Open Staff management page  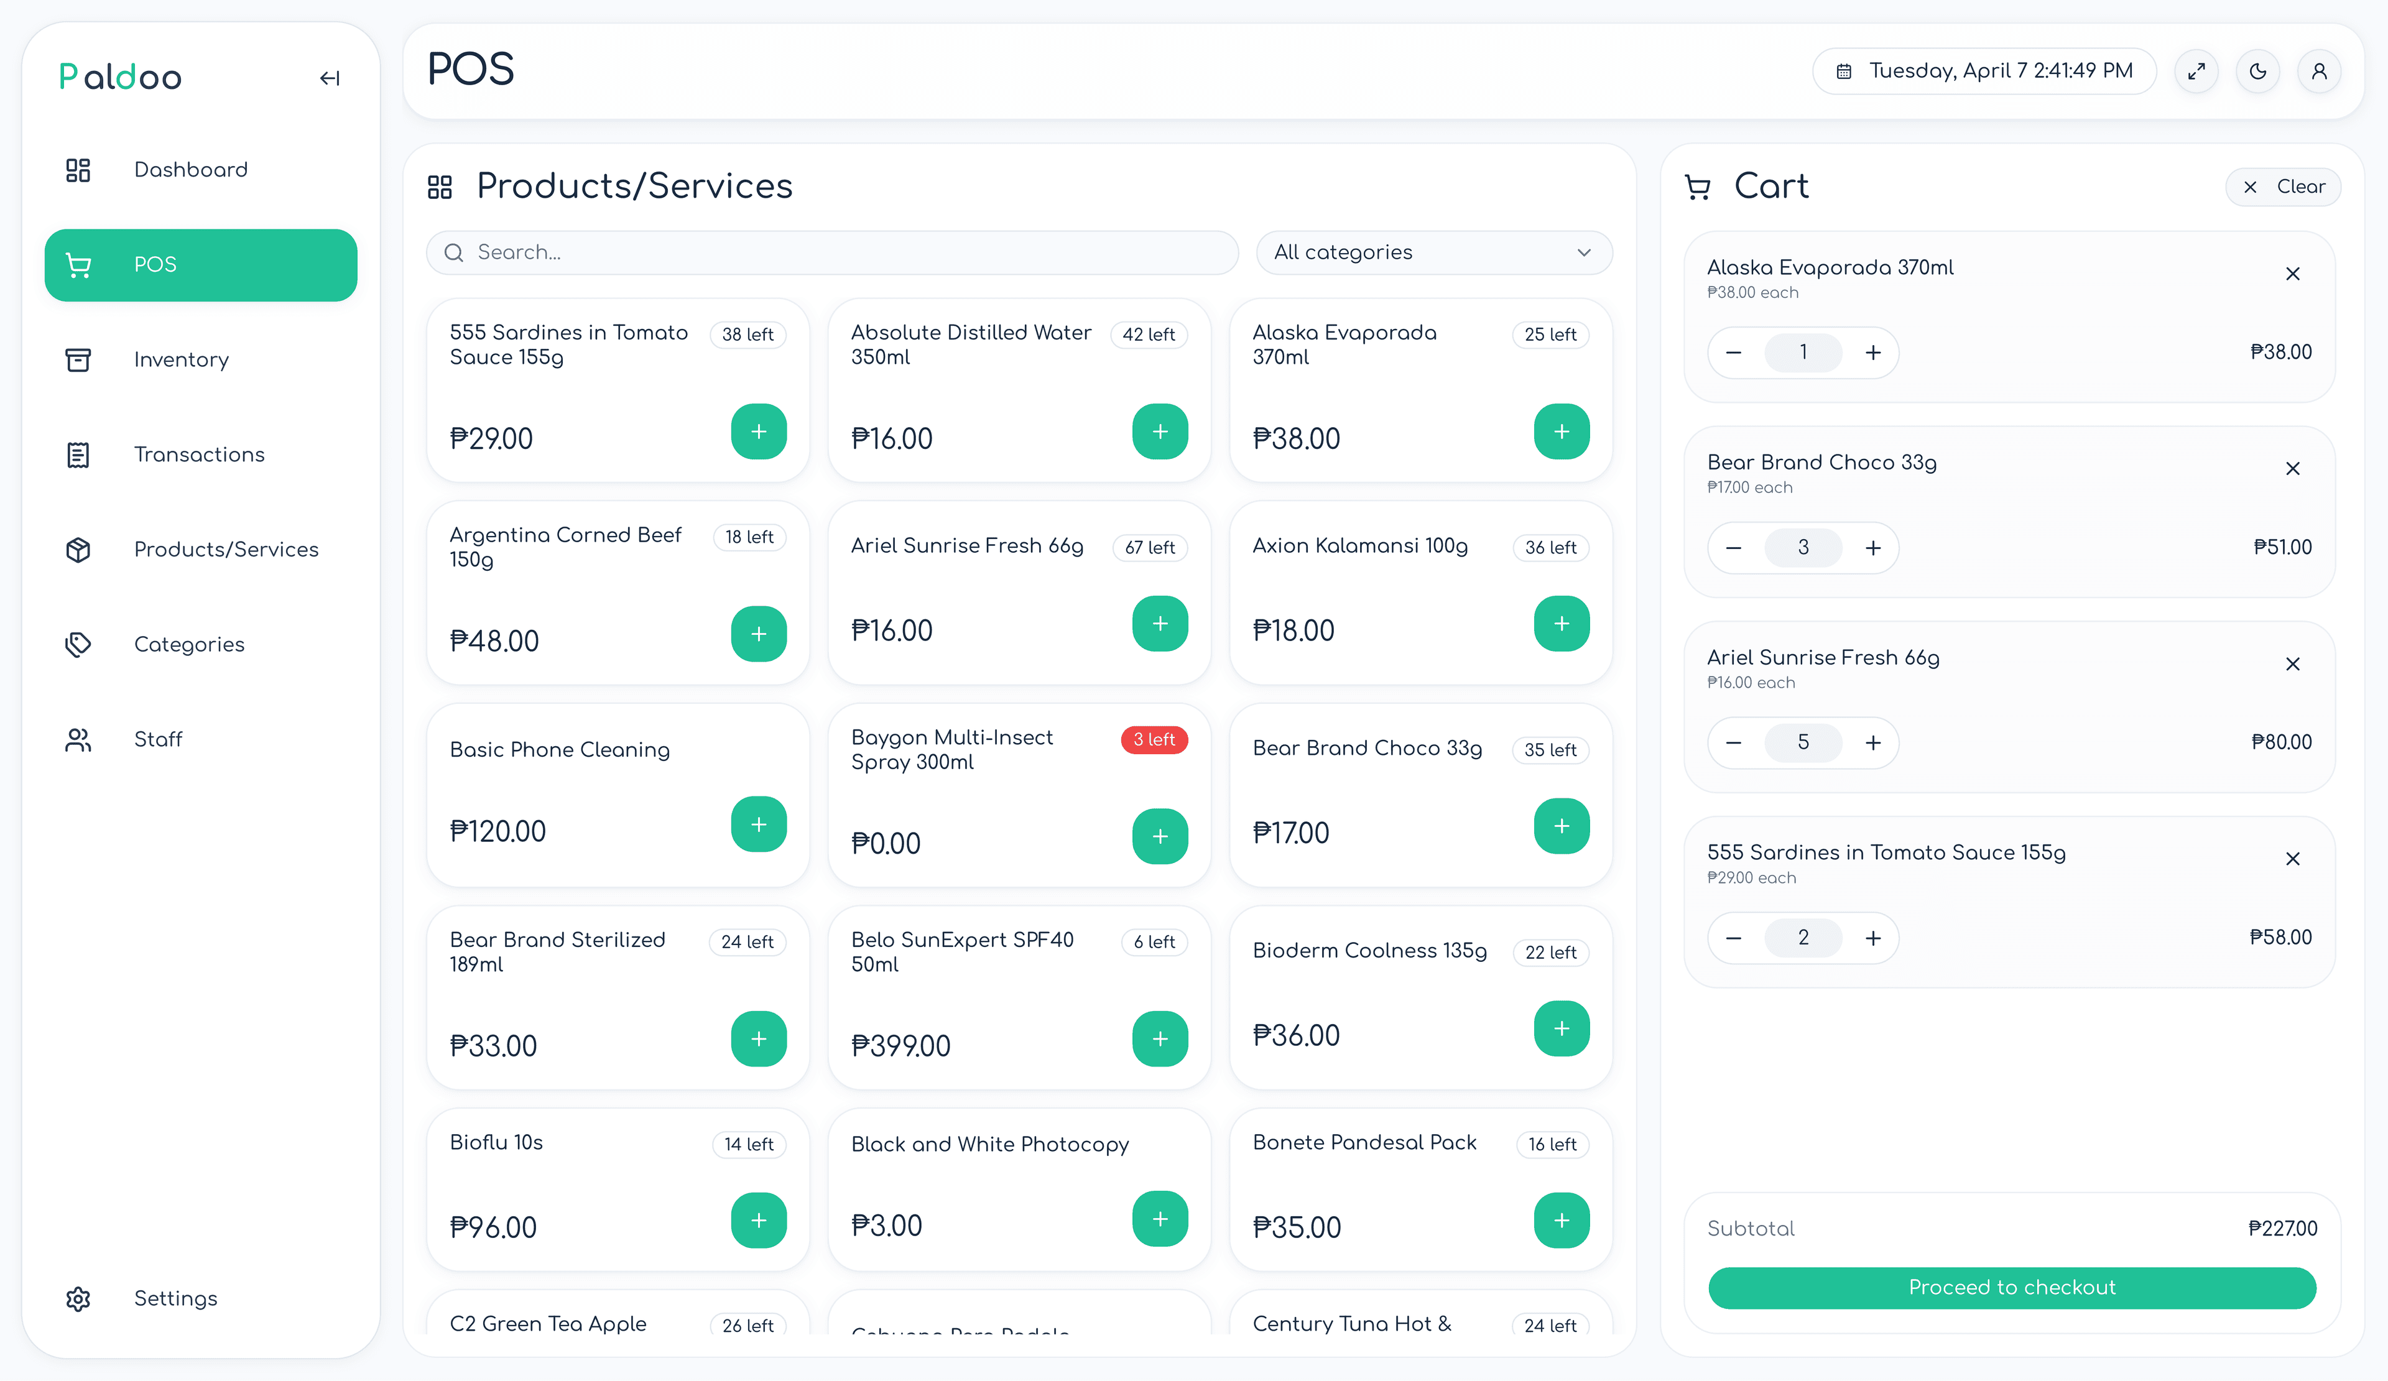[201, 740]
